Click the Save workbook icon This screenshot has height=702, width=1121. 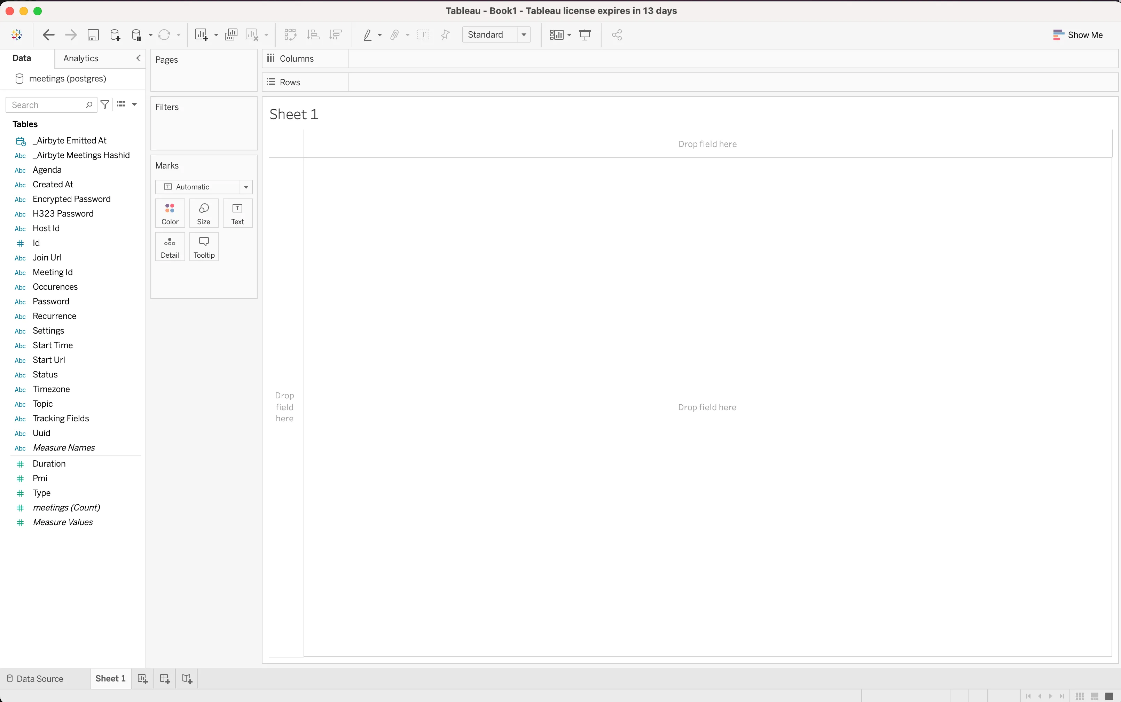[x=93, y=35]
